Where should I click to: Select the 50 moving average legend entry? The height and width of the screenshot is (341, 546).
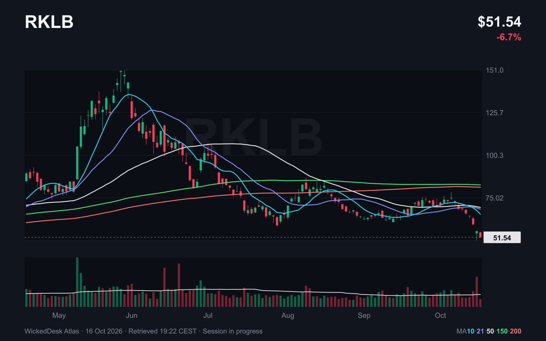(x=490, y=331)
